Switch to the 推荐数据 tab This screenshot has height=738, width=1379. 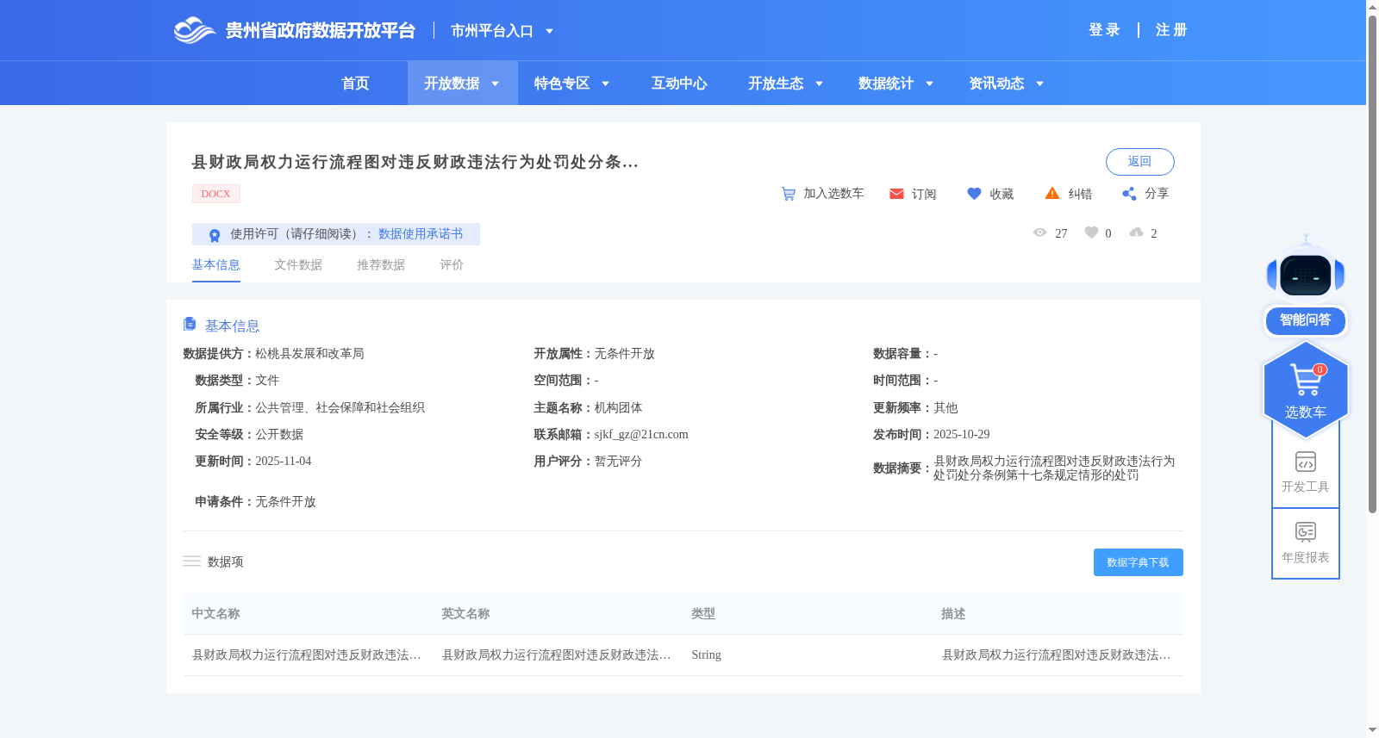point(381,265)
